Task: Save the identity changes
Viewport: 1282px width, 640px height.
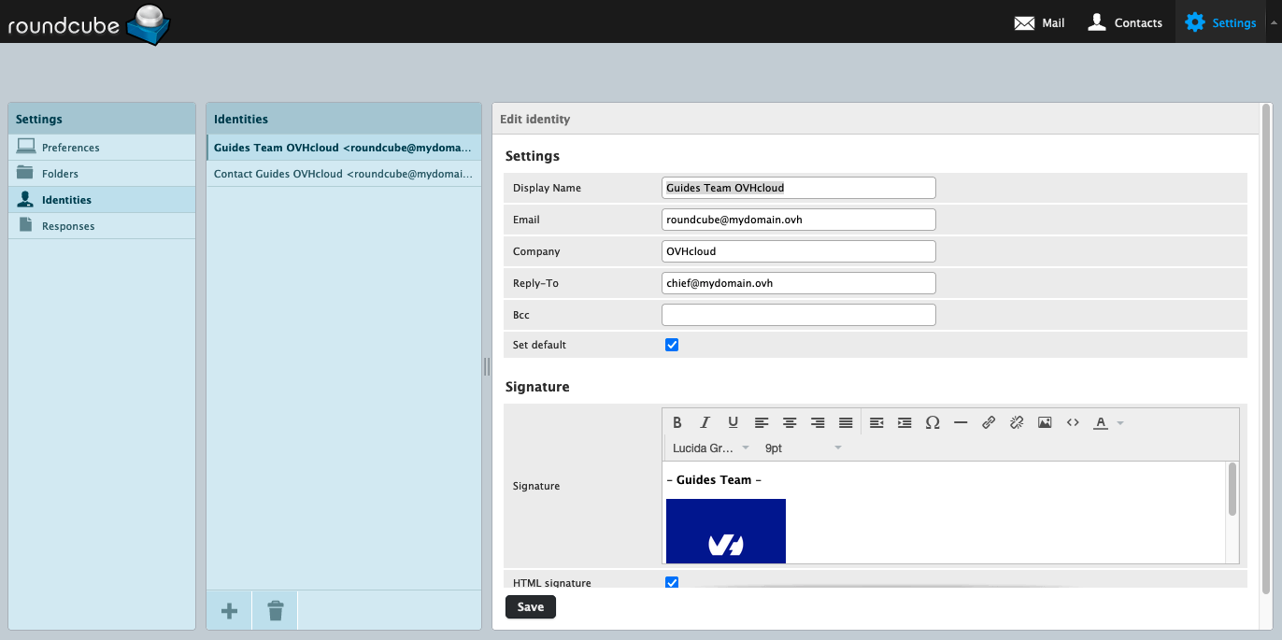Action: coord(531,607)
